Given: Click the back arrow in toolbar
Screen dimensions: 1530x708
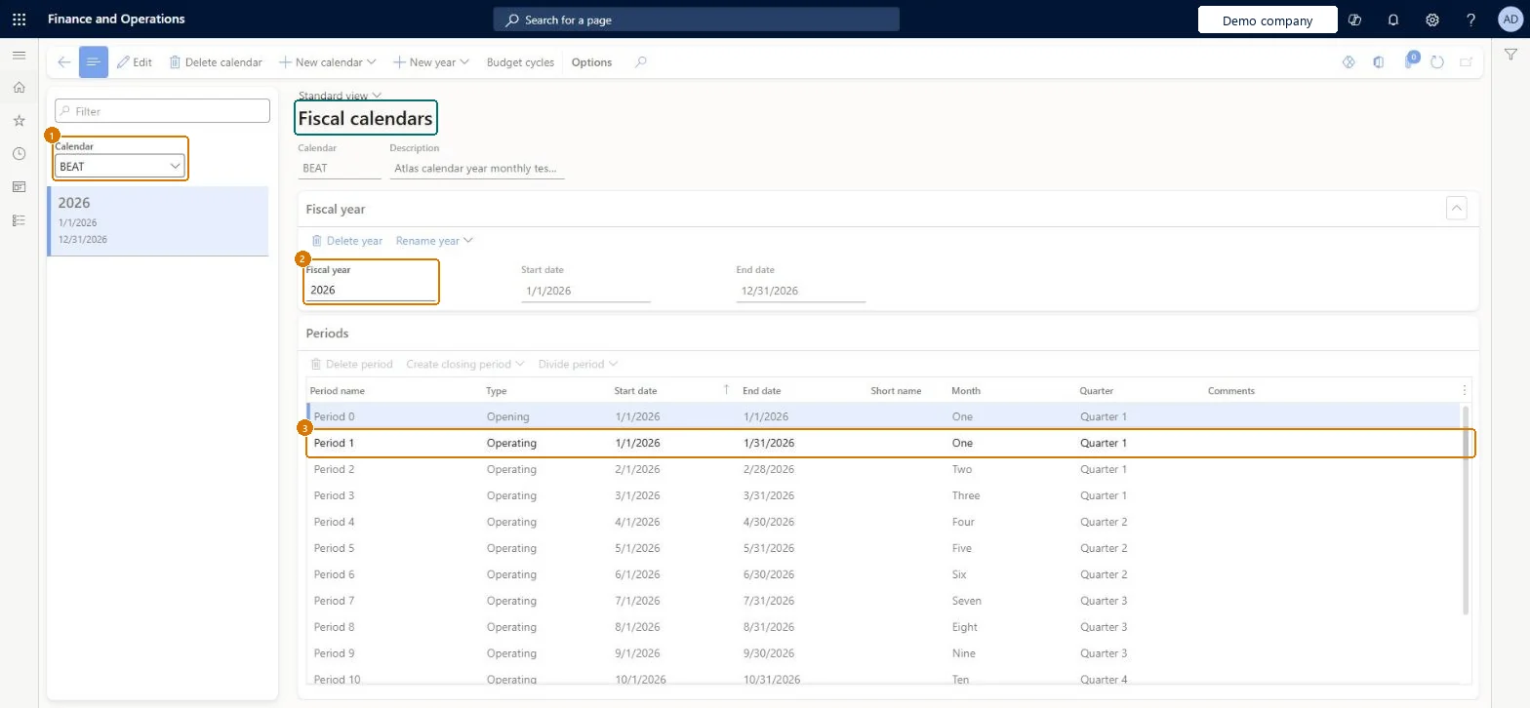Looking at the screenshot, I should [x=64, y=62].
